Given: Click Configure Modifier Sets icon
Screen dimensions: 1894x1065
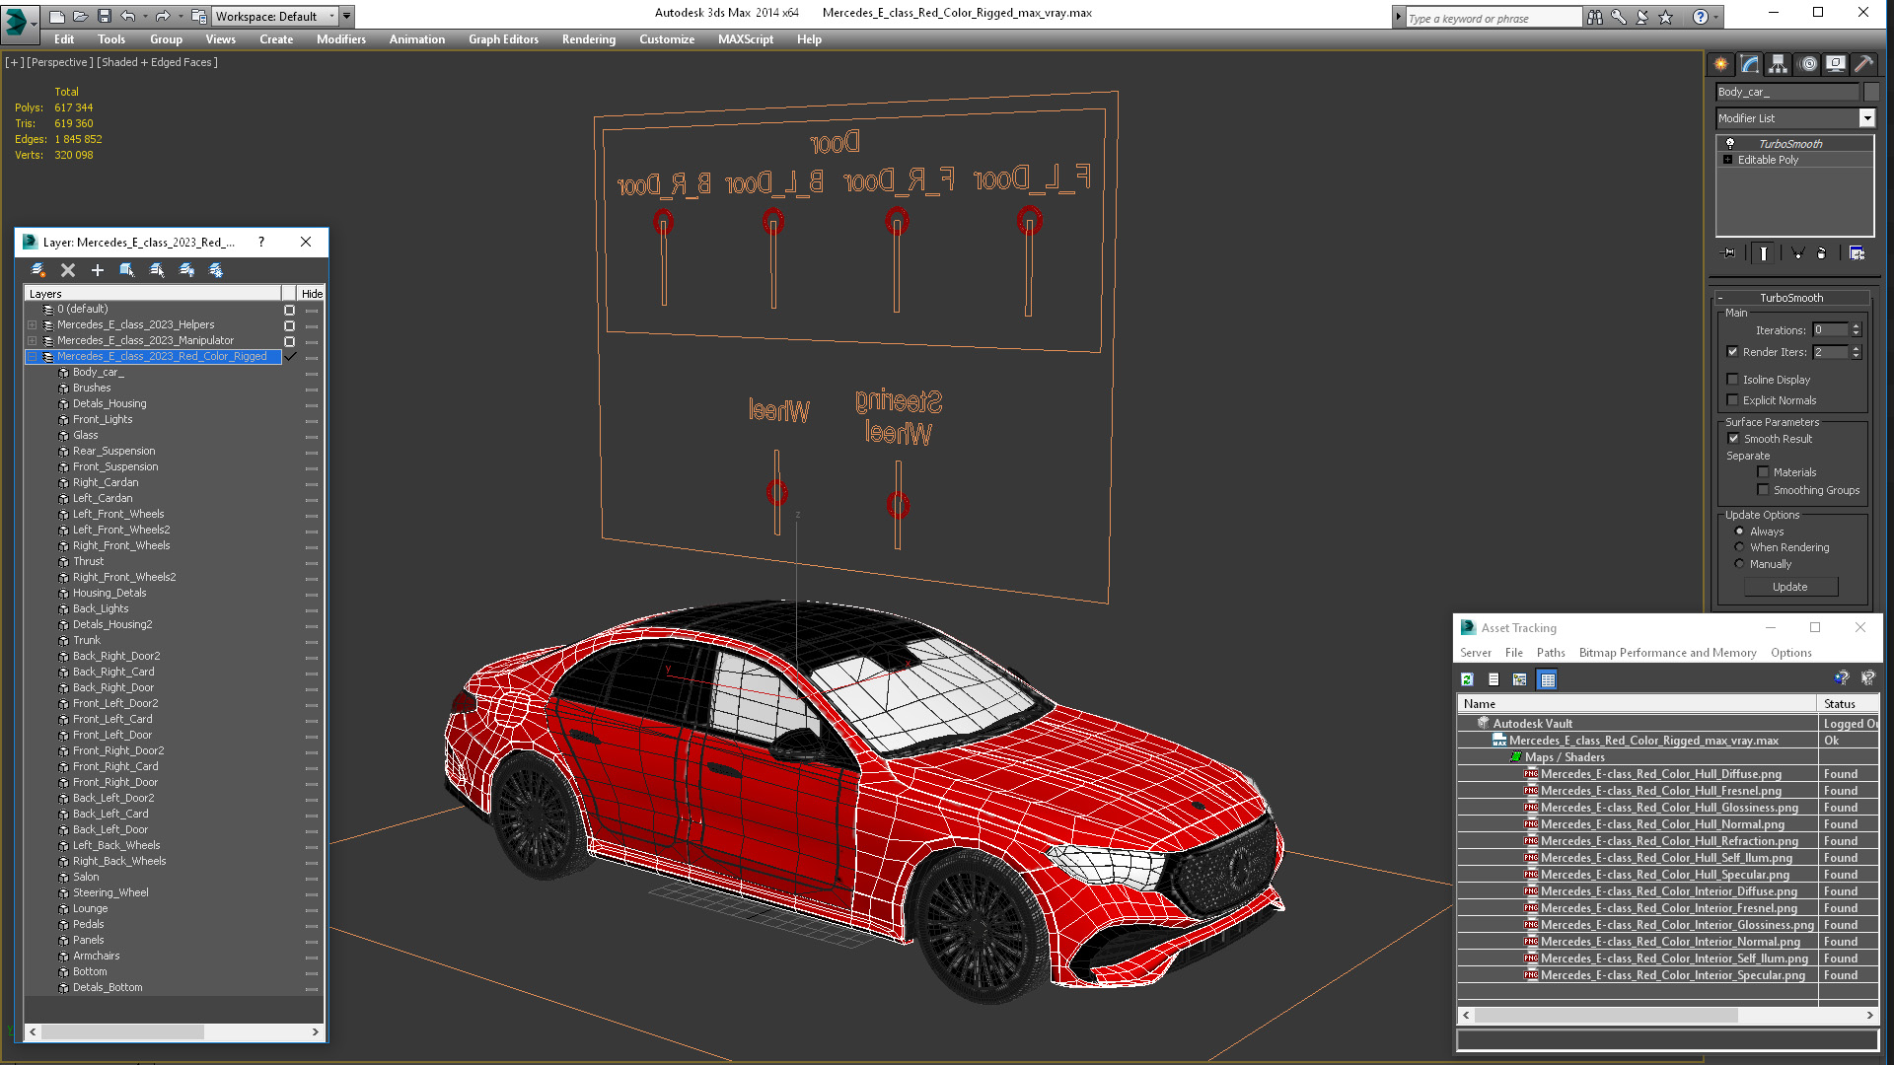Looking at the screenshot, I should pos(1857,253).
